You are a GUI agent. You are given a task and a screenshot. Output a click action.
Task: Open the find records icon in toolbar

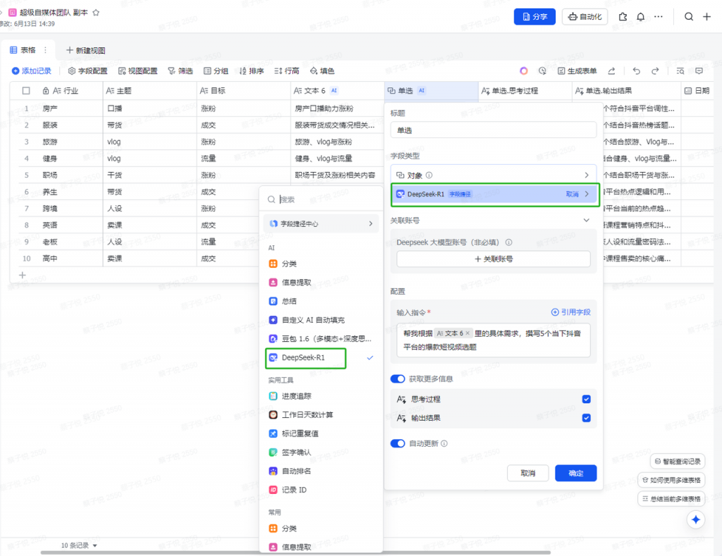point(680,71)
